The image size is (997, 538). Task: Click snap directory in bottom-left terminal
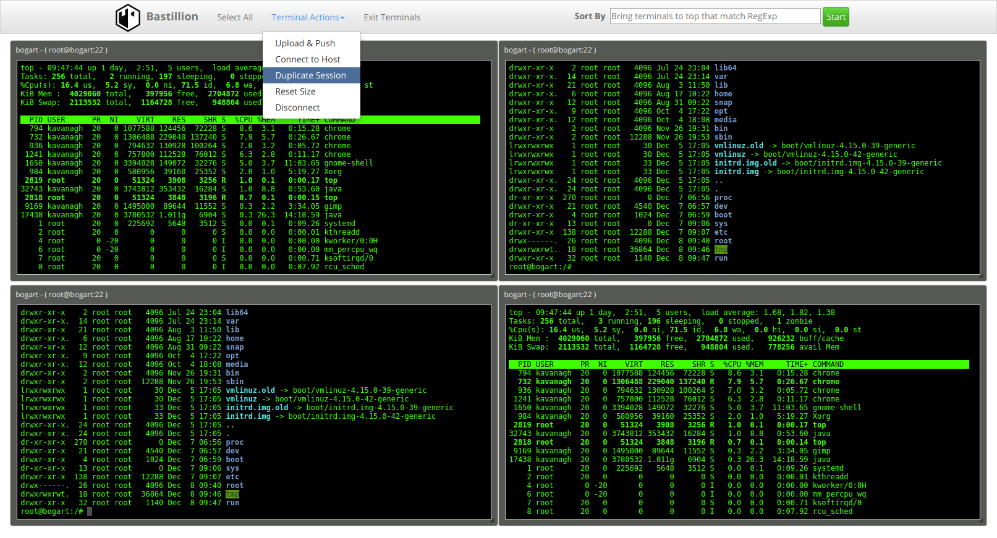pos(235,347)
